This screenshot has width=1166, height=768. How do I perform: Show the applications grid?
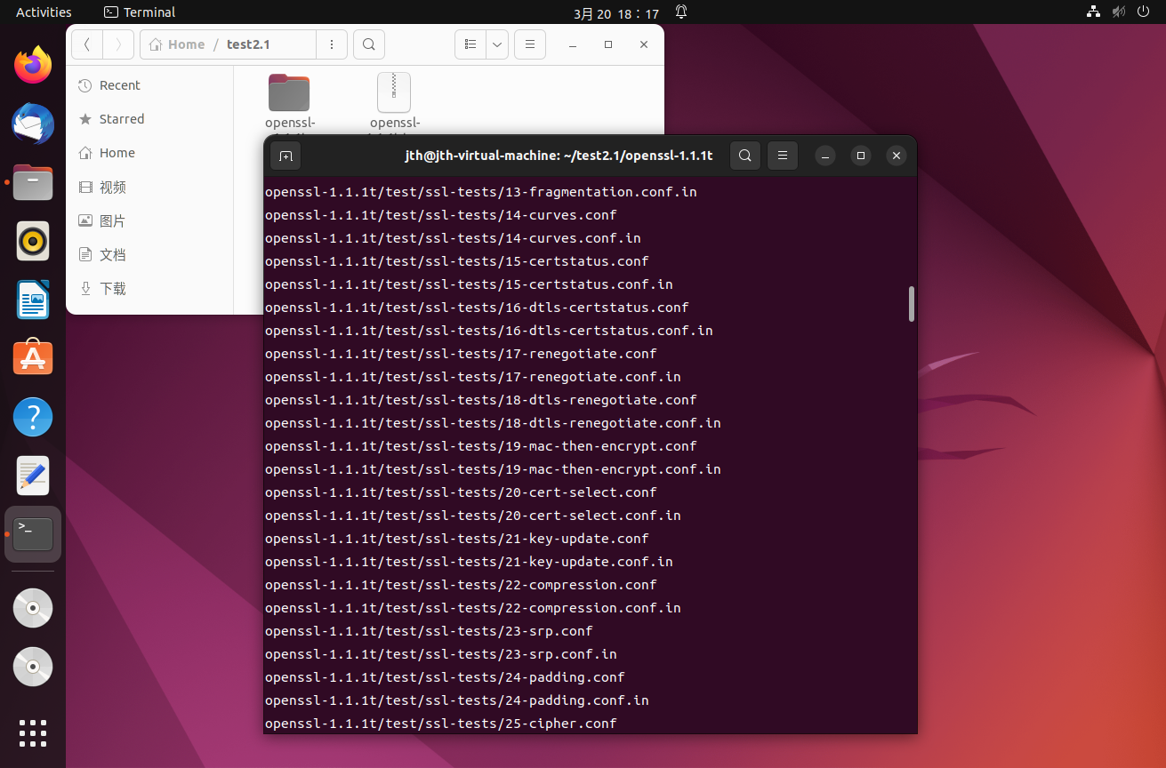pyautogui.click(x=33, y=732)
